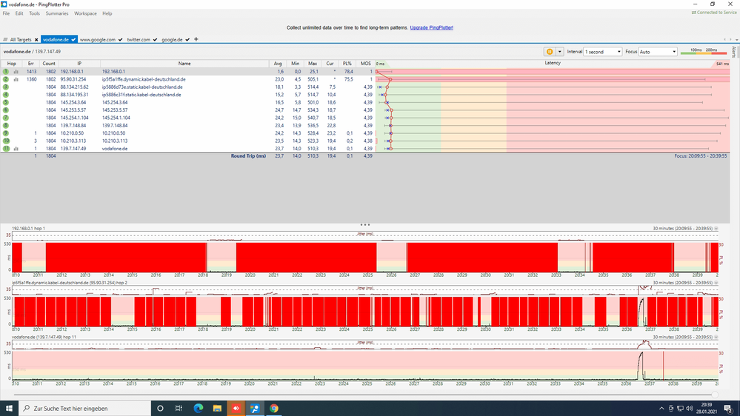Open the hop 2 timeline 30 minutes dropdown

tap(716, 283)
